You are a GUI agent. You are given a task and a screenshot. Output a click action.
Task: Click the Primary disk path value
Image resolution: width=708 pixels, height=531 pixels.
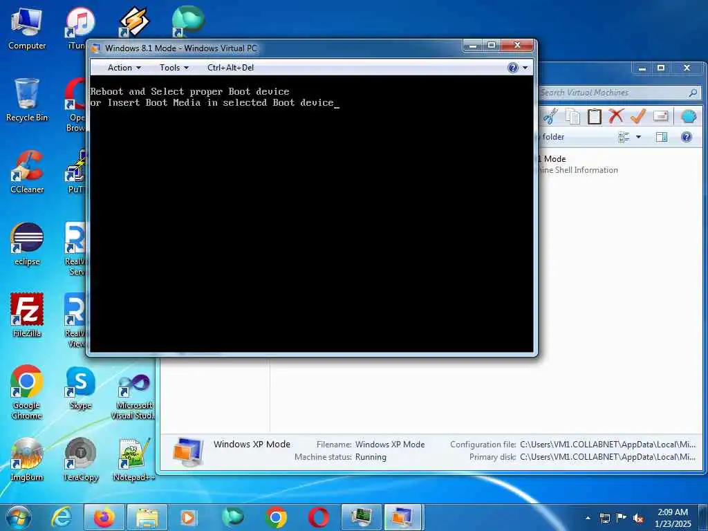608,457
